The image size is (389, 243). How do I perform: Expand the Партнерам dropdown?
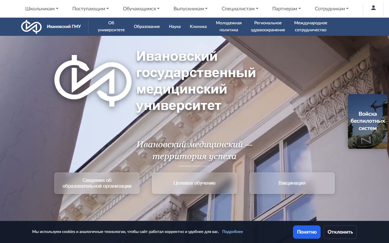click(x=287, y=9)
